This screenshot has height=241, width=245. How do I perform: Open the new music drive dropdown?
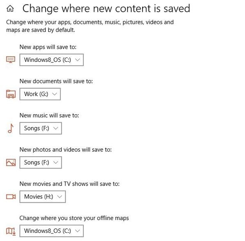(x=41, y=128)
